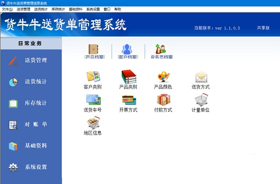
Task: Click the 共享版 label in banner
Action: [263, 28]
